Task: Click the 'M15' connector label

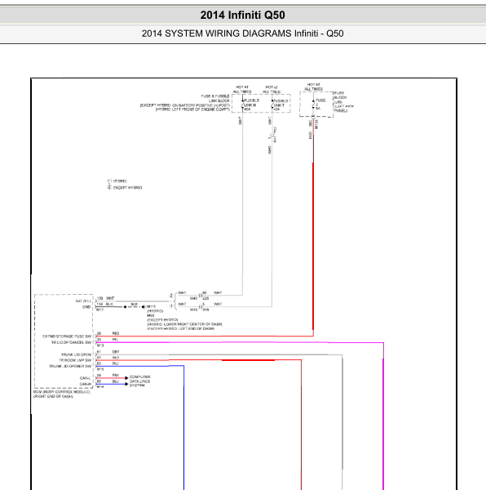Action: tap(100, 369)
